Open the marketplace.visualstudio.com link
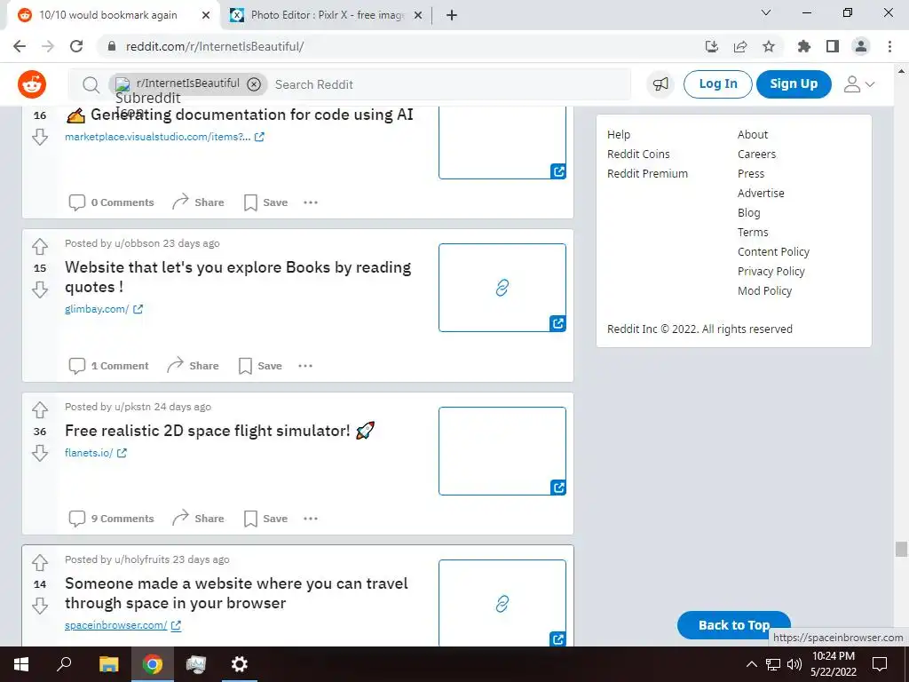 (x=164, y=137)
